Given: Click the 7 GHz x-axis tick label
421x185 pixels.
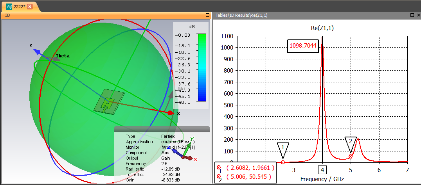Looking at the screenshot, I should [407, 170].
